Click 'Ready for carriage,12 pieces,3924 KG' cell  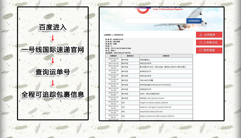pos(166,107)
